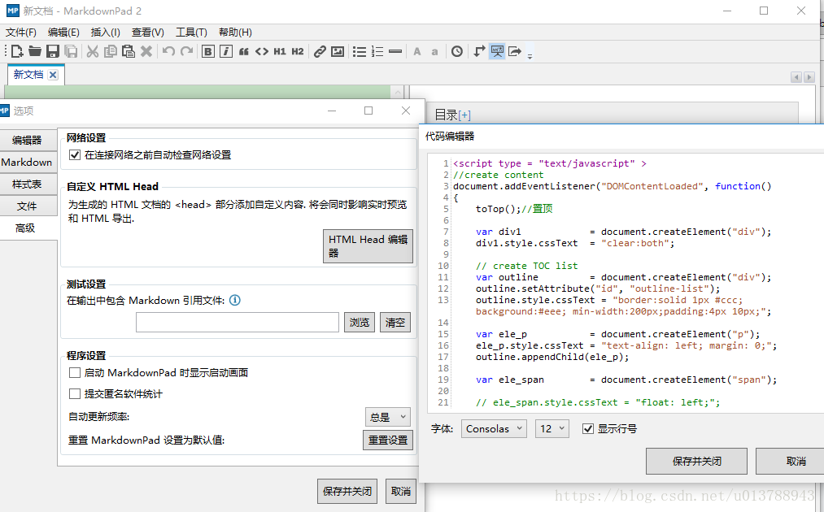The height and width of the screenshot is (512, 824).
Task: Click 保存并关闭 in the 选项 dialog
Action: point(347,492)
